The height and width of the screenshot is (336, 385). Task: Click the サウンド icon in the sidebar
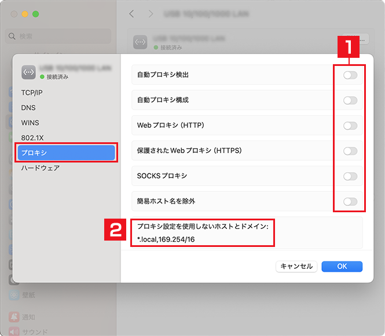pyautogui.click(x=12, y=332)
